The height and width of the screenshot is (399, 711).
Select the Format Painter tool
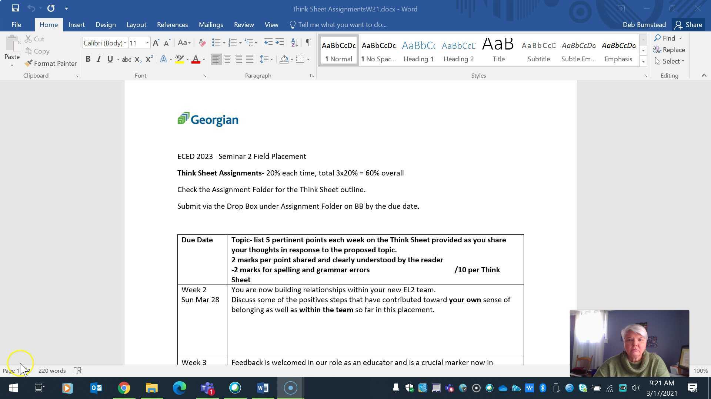51,63
